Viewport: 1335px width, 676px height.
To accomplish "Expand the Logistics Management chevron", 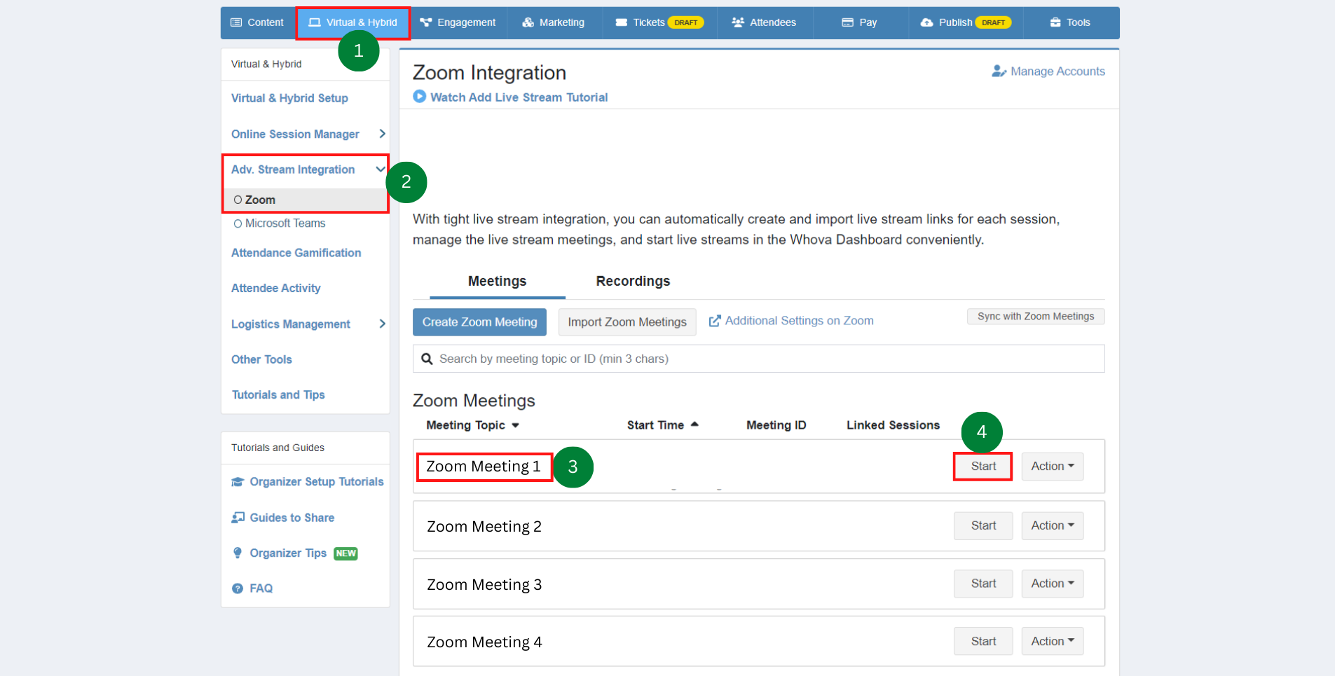I will click(x=382, y=324).
